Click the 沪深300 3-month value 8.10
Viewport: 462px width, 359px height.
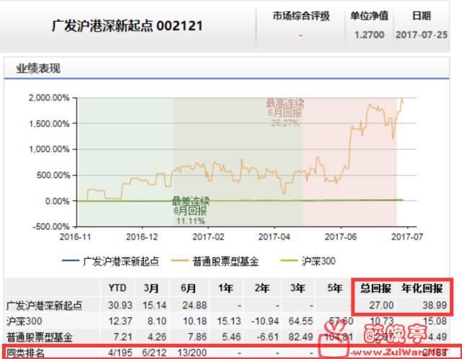[x=157, y=321]
